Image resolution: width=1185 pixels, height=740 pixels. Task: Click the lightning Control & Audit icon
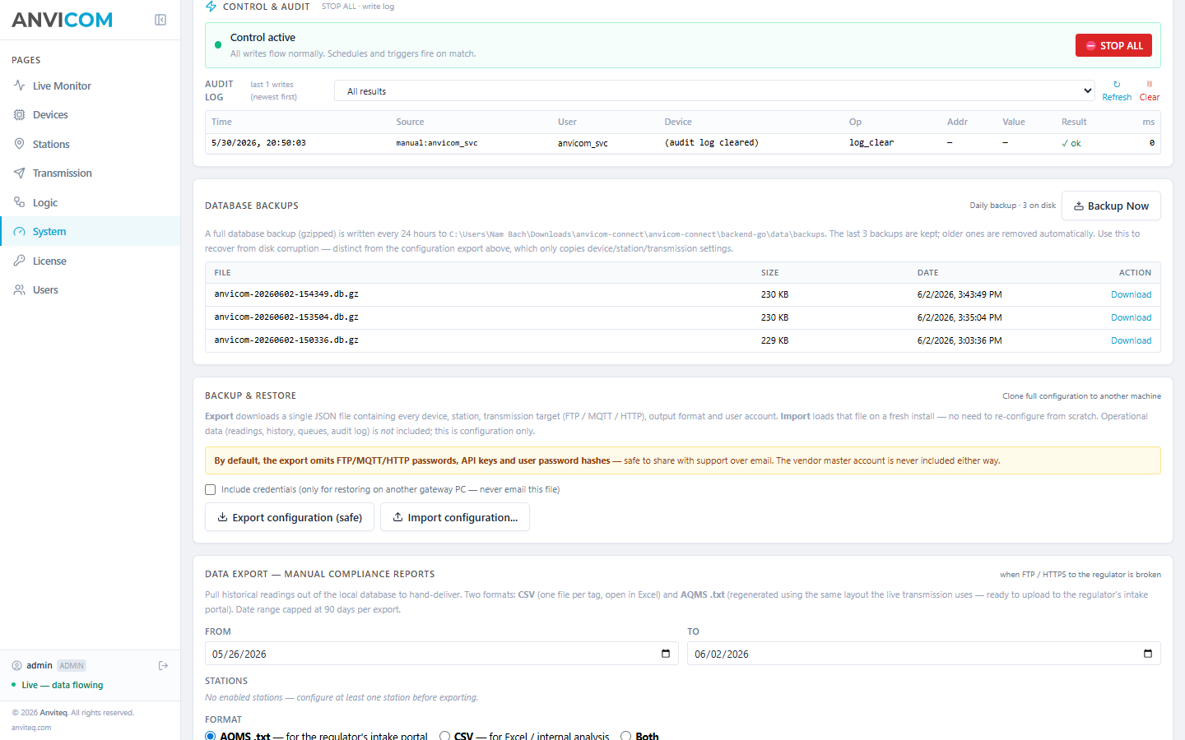211,7
